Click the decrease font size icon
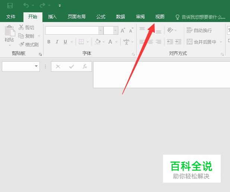Viewport: 230px width, 192px height. (x=131, y=30)
